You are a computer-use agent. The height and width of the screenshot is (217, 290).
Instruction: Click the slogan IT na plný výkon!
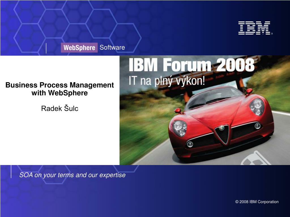click(167, 81)
